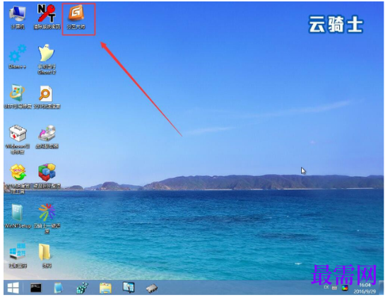Click the rainbow color tray icon

pos(345,288)
